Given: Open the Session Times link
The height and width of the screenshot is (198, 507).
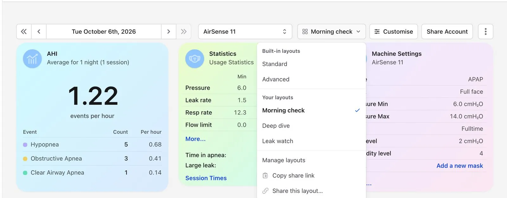Looking at the screenshot, I should pos(206,178).
